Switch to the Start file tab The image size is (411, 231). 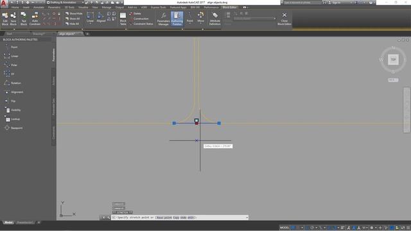coord(10,34)
